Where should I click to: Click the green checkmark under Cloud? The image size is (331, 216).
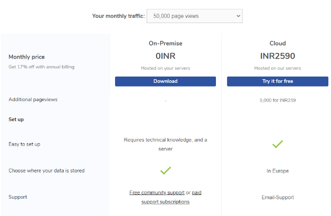(277, 144)
